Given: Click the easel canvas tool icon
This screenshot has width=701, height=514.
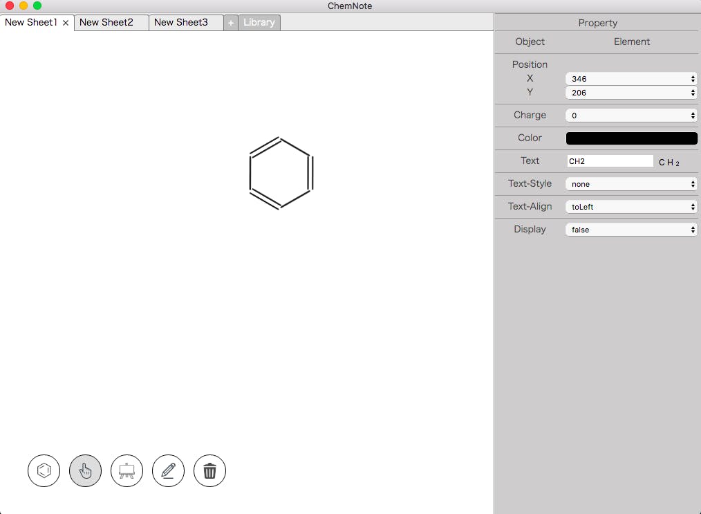Looking at the screenshot, I should (x=127, y=471).
